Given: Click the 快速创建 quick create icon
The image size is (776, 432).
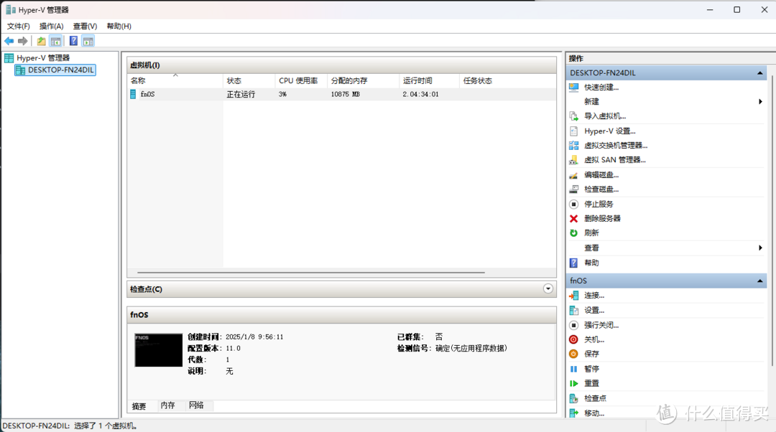Looking at the screenshot, I should [x=573, y=88].
